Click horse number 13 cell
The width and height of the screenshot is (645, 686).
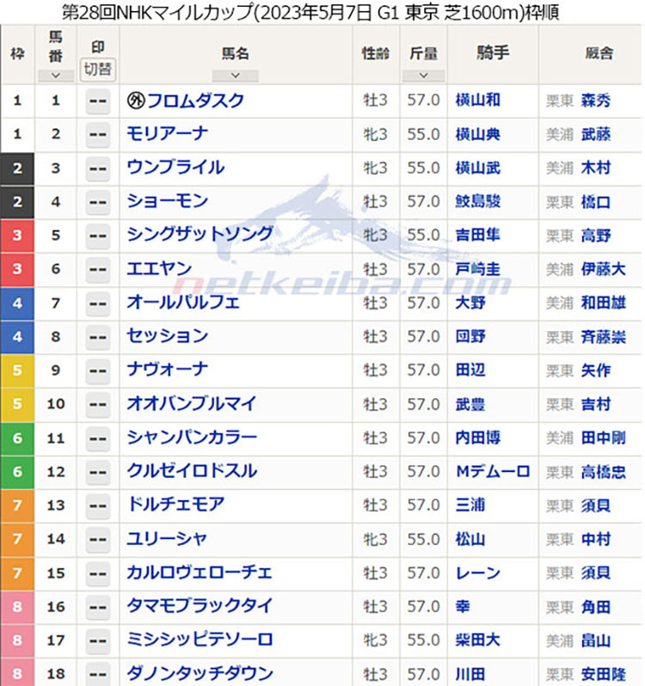tap(56, 505)
